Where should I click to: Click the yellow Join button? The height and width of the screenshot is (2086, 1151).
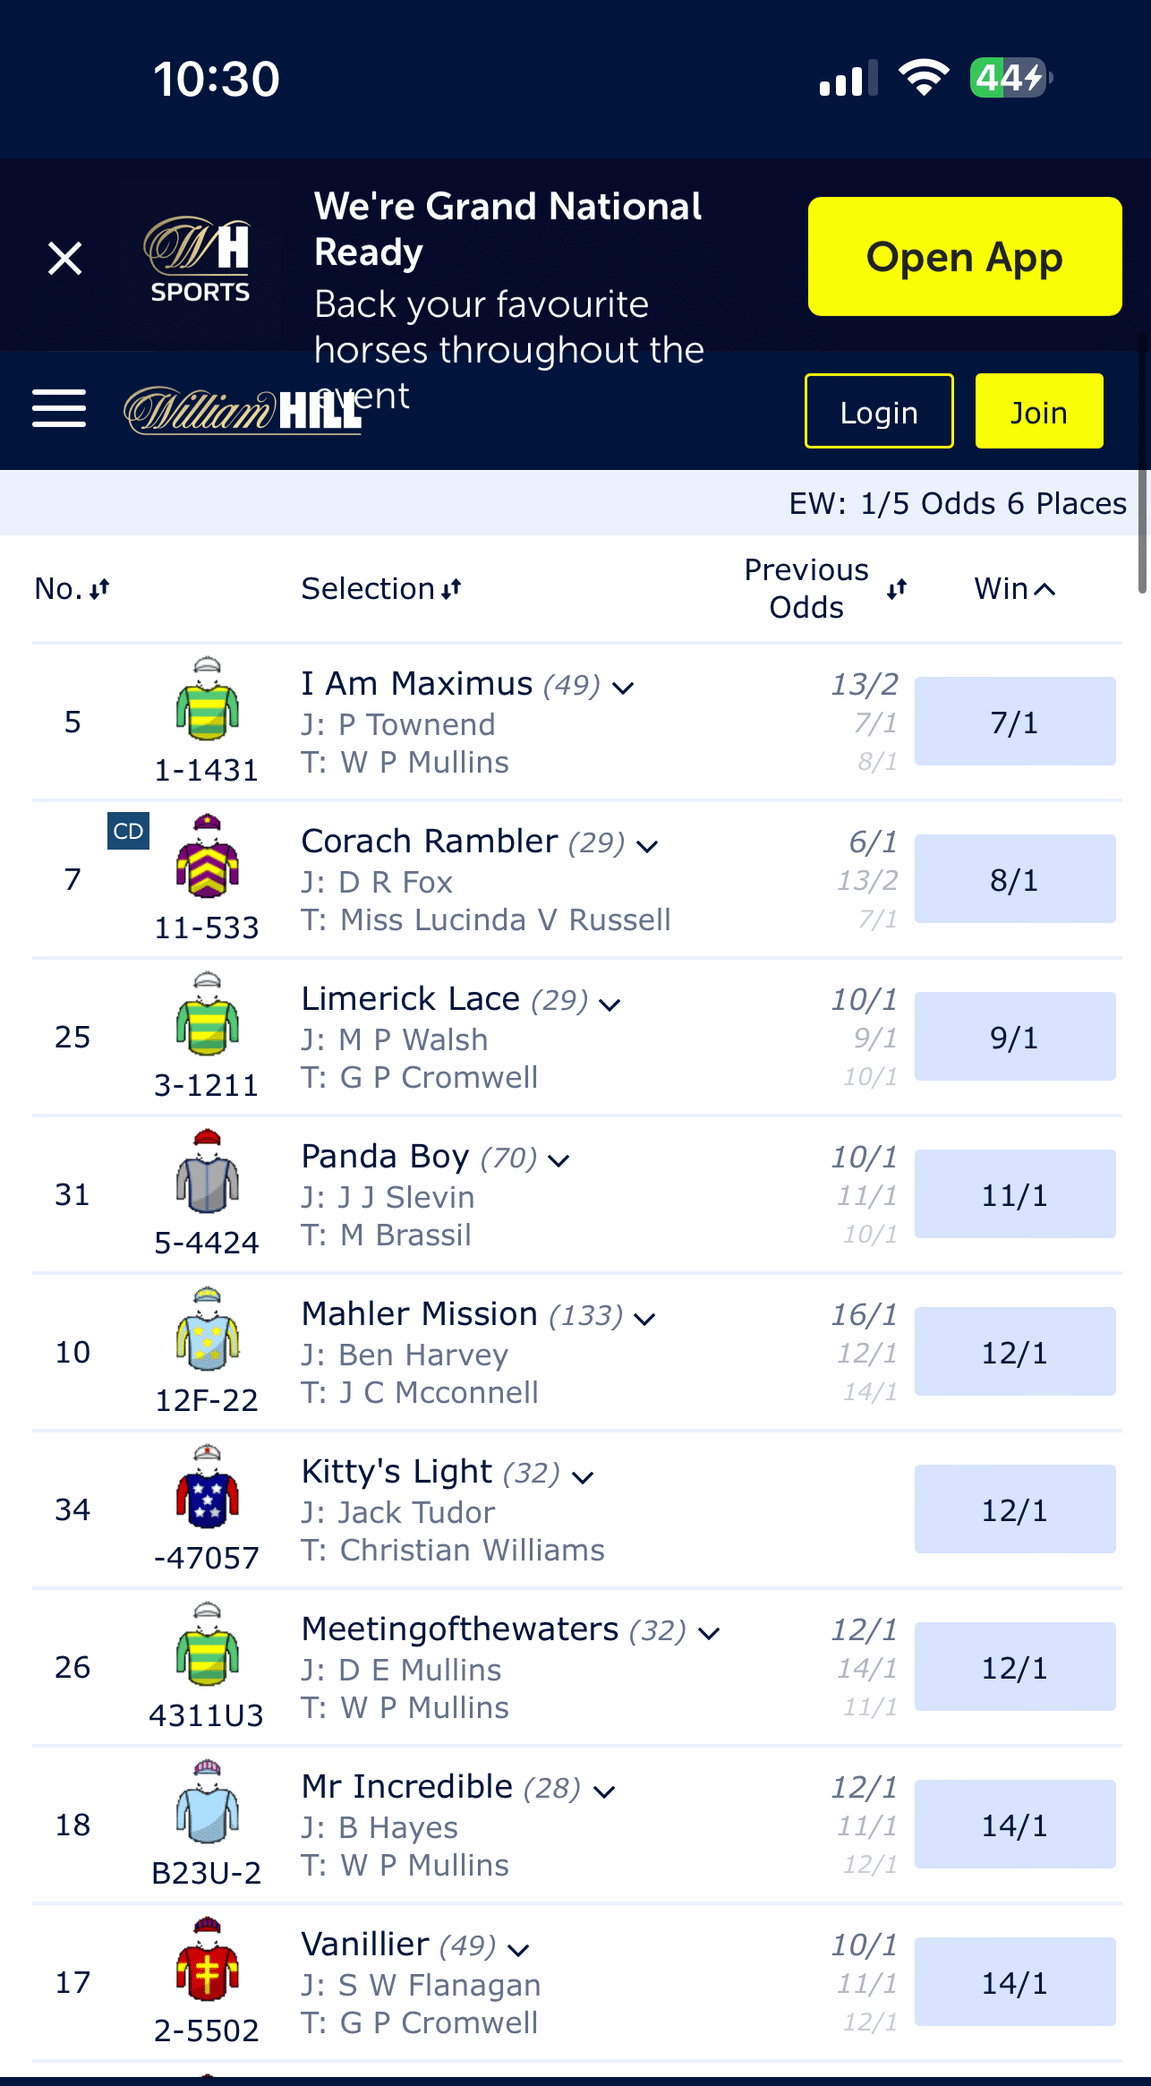1039,411
